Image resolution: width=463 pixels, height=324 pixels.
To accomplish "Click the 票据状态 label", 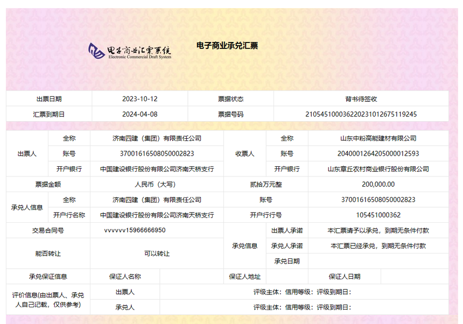I will [x=230, y=99].
